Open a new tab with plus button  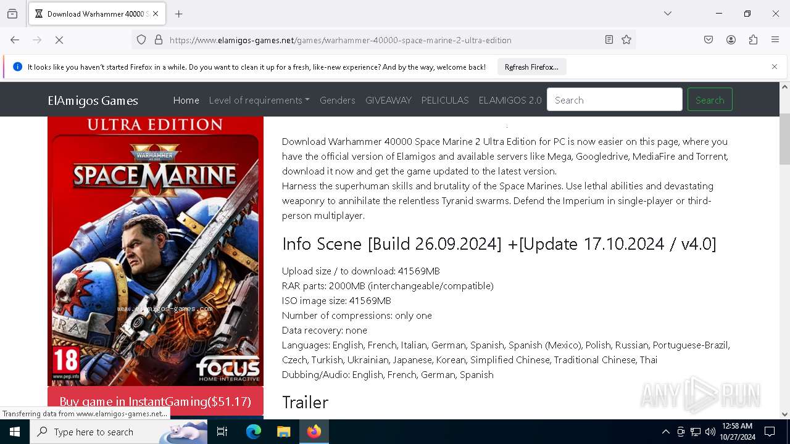(x=179, y=14)
